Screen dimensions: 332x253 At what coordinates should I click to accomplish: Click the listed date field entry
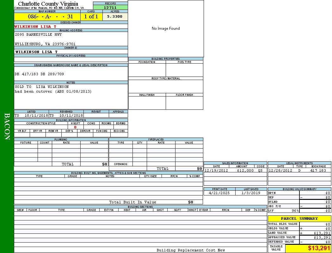[x=31, y=115]
